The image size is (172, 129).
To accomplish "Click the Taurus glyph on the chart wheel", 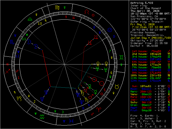I will (117, 87).
